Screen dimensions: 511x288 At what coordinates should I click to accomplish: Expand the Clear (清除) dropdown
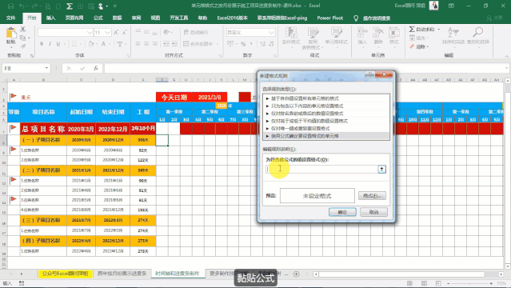pos(427,46)
